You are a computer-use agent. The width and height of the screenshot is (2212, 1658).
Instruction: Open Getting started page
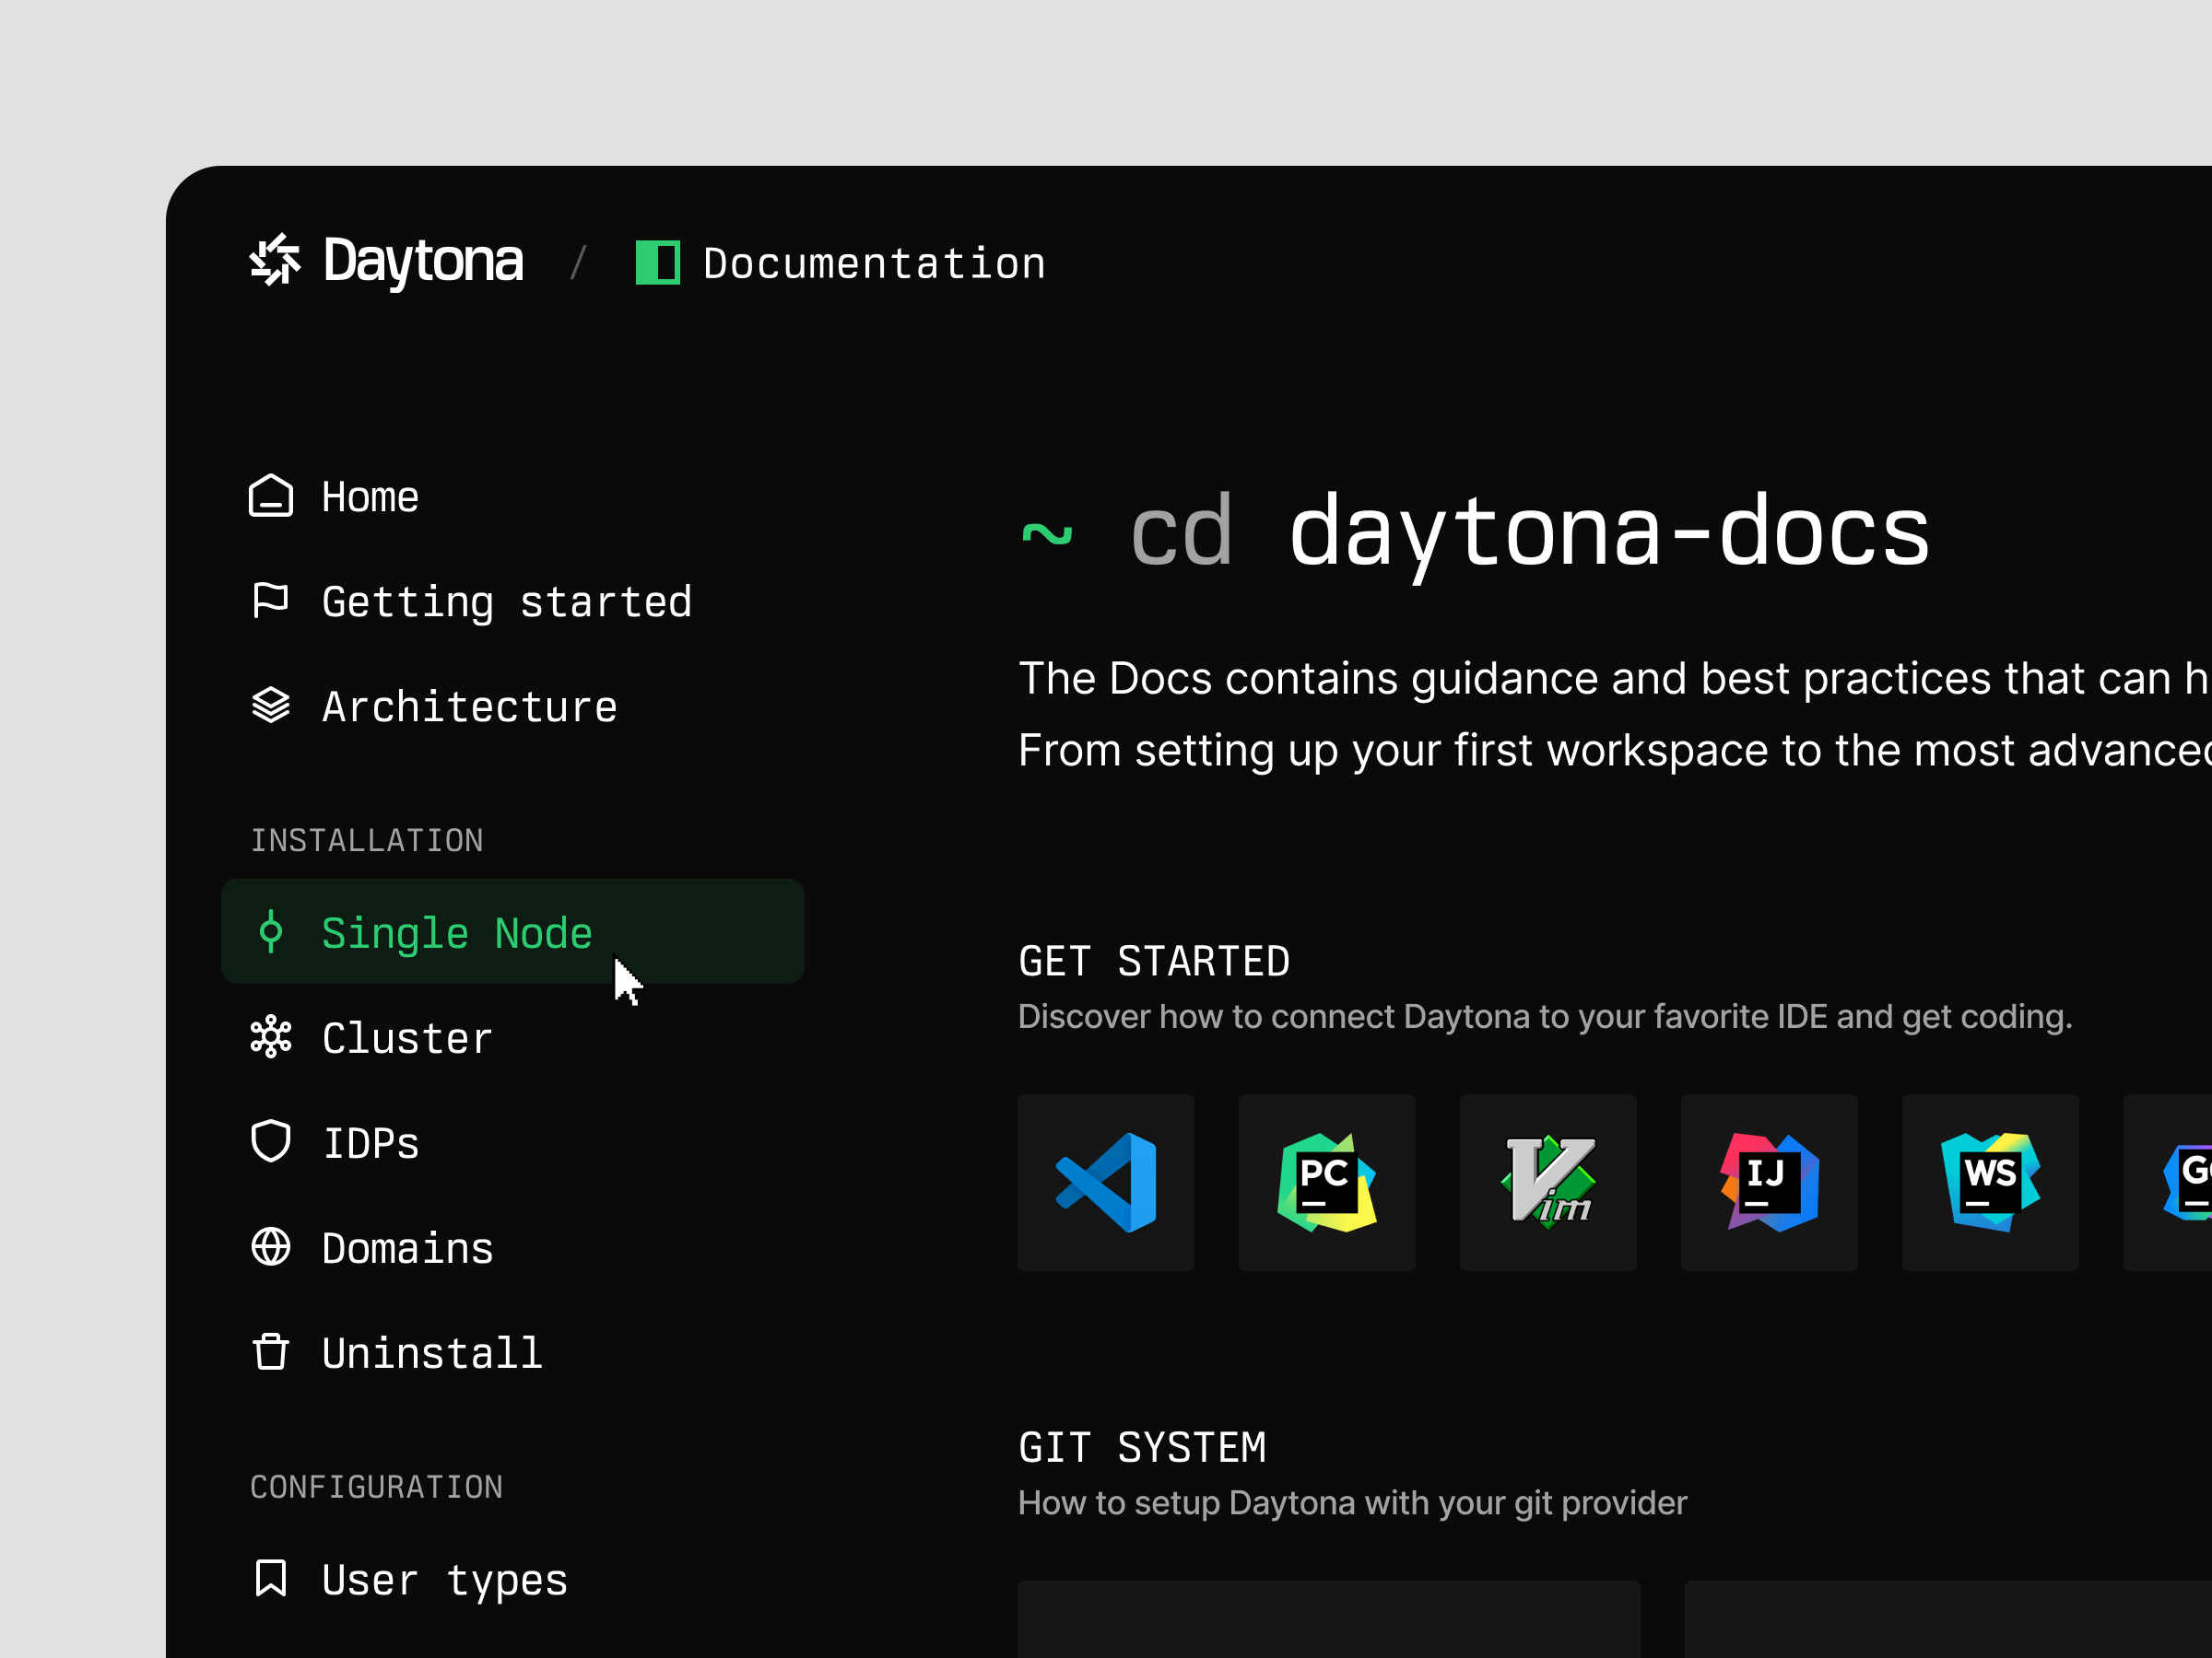pyautogui.click(x=507, y=602)
